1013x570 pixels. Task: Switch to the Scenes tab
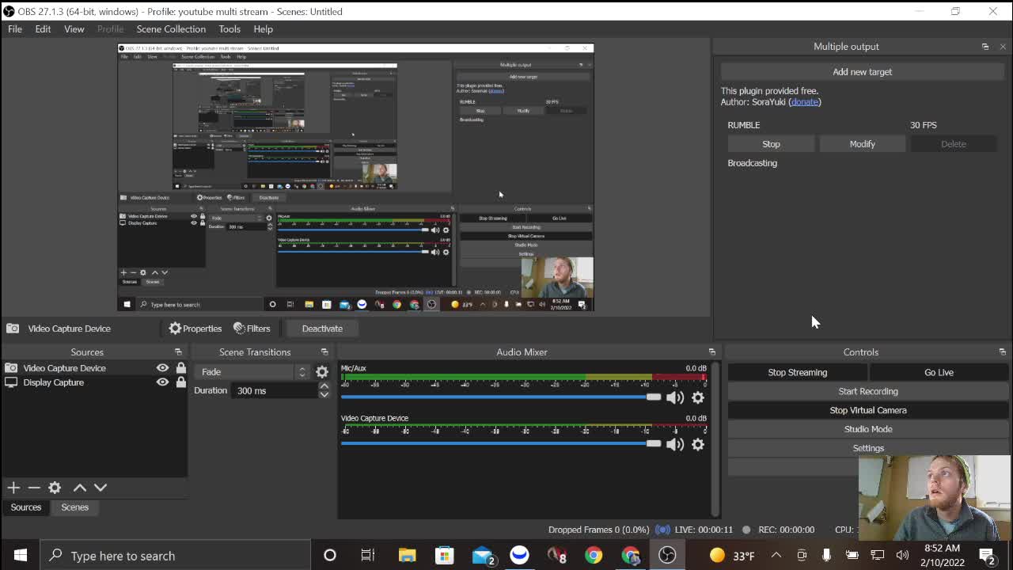(x=75, y=507)
